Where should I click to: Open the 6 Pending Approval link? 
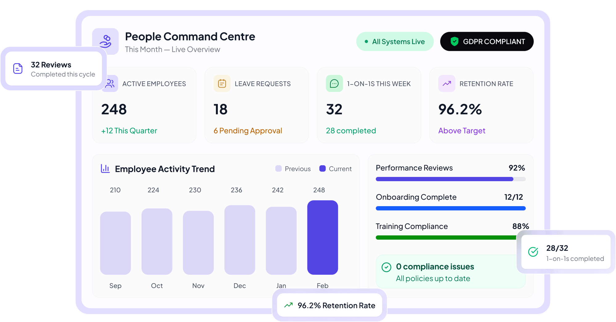pos(248,131)
